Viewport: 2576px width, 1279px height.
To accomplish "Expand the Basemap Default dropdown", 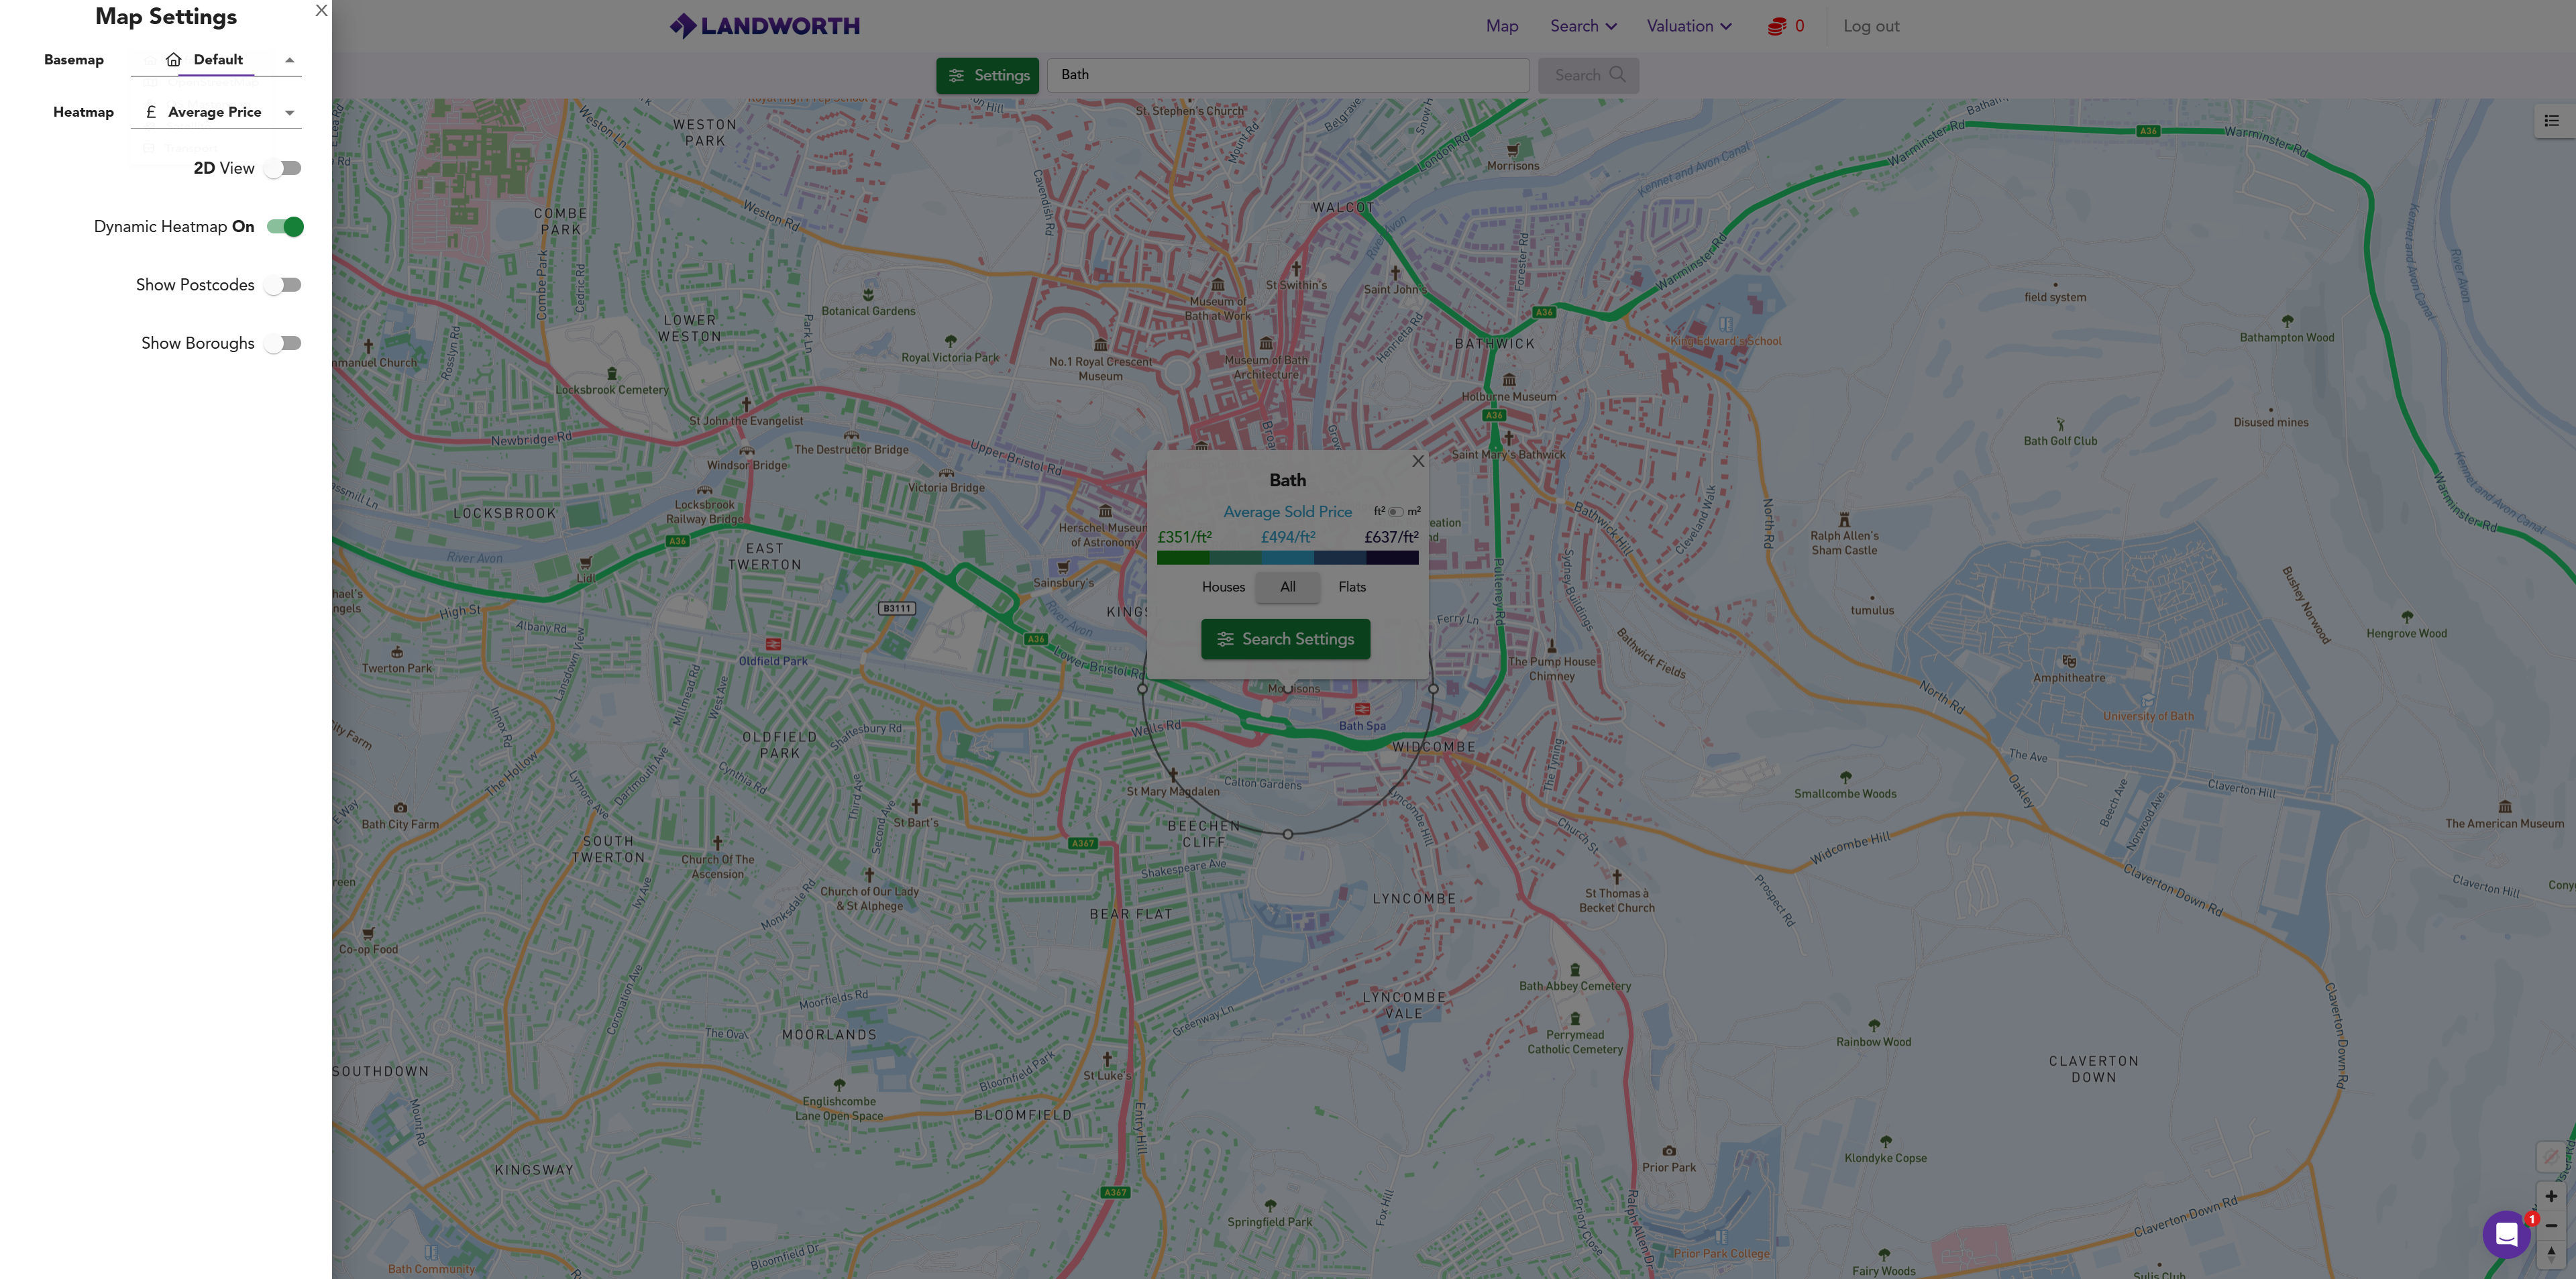I will tap(216, 60).
